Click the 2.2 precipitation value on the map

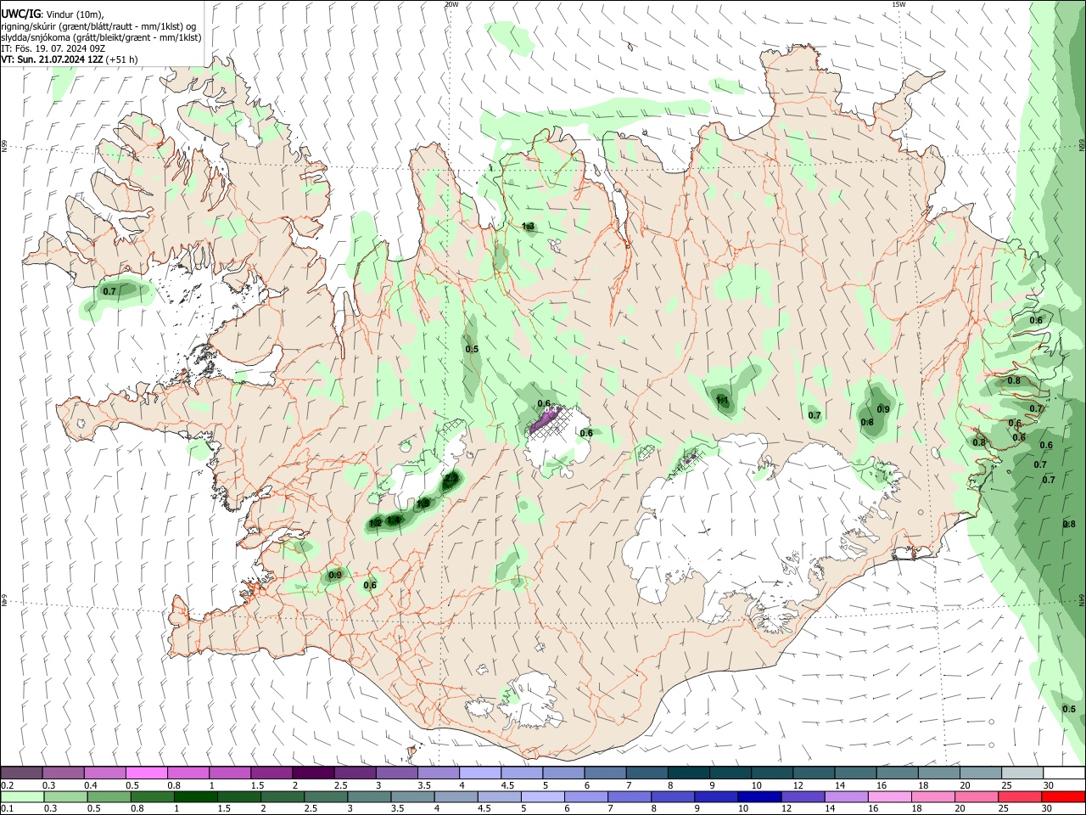(x=451, y=480)
